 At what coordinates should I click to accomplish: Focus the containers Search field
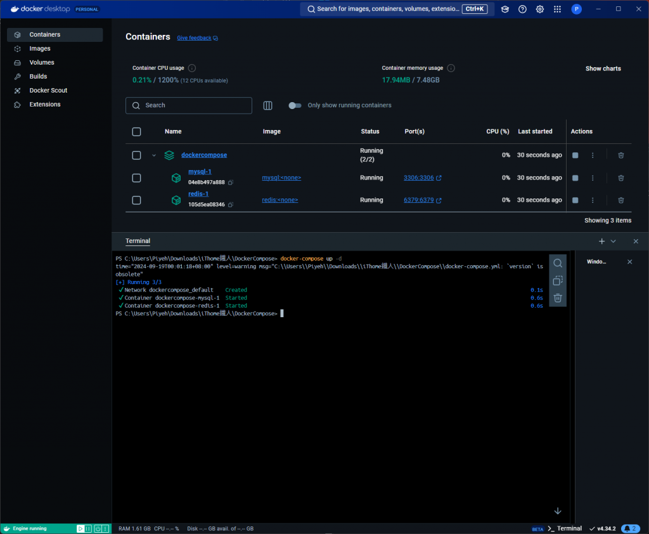point(189,106)
